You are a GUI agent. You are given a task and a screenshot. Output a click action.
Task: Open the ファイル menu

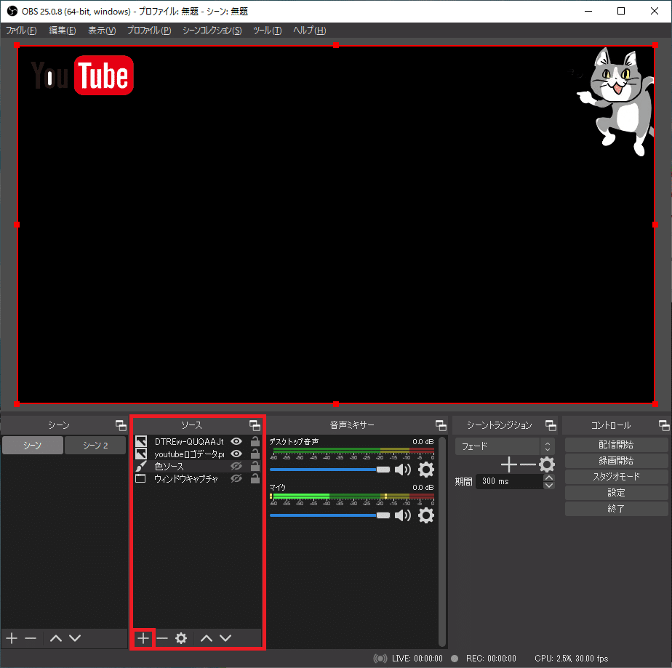[x=21, y=31]
